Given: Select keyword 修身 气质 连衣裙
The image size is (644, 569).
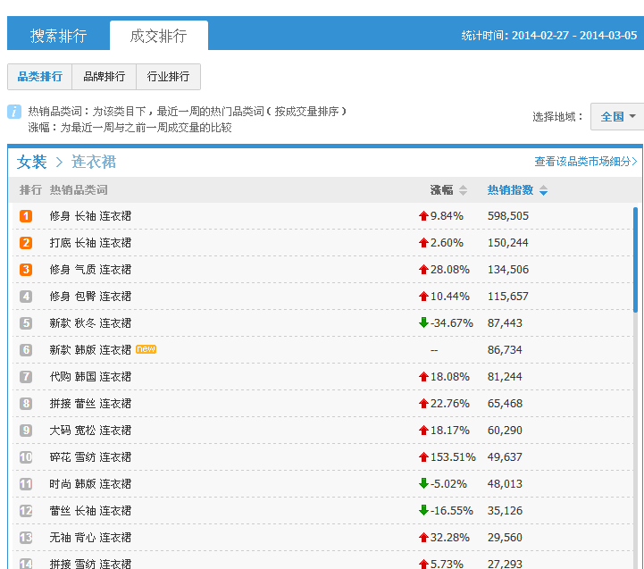Looking at the screenshot, I should click(90, 270).
